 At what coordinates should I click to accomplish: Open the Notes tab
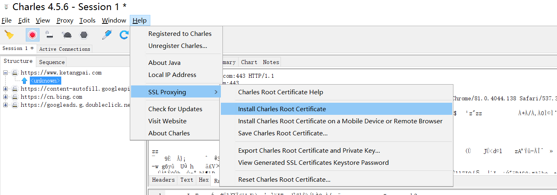(271, 62)
